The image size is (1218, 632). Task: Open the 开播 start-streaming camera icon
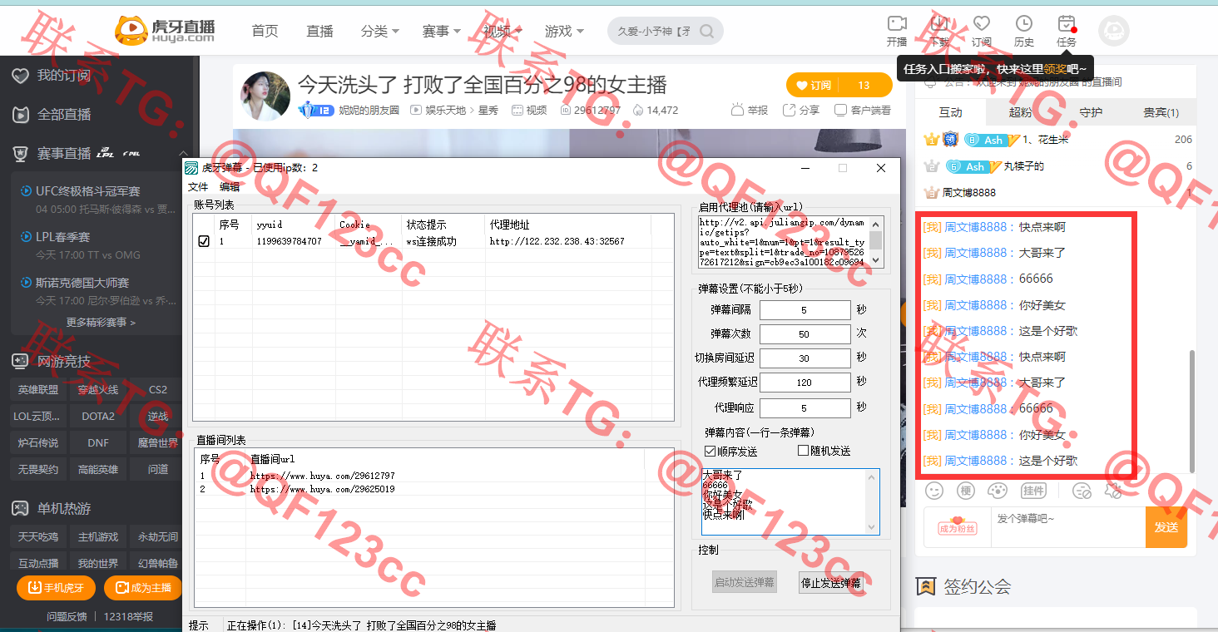tap(897, 23)
